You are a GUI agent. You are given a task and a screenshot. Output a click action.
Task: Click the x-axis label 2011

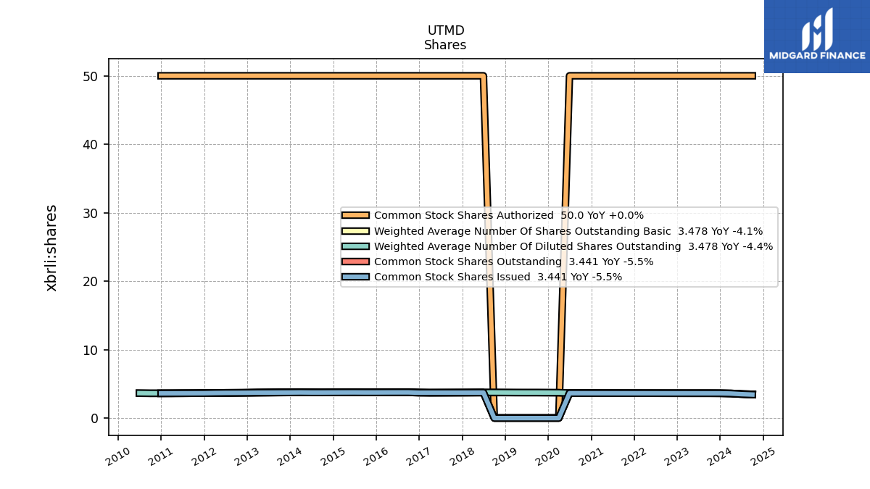[x=161, y=455]
